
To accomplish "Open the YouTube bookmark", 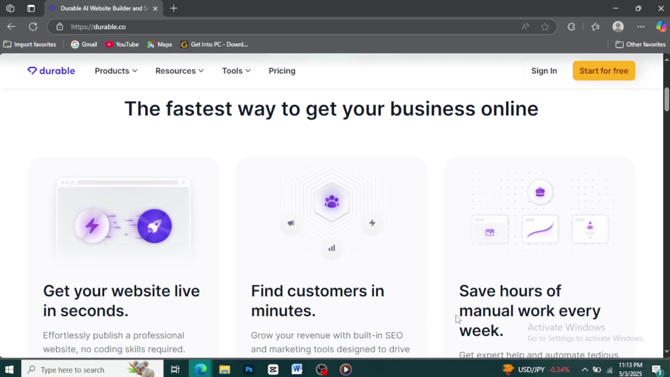I will (x=122, y=44).
